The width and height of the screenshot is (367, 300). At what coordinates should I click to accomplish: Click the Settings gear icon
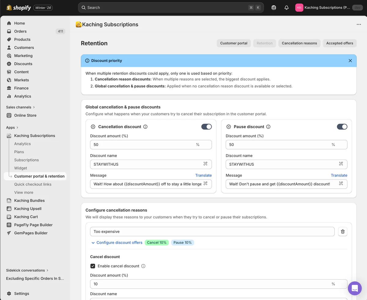[9, 294]
